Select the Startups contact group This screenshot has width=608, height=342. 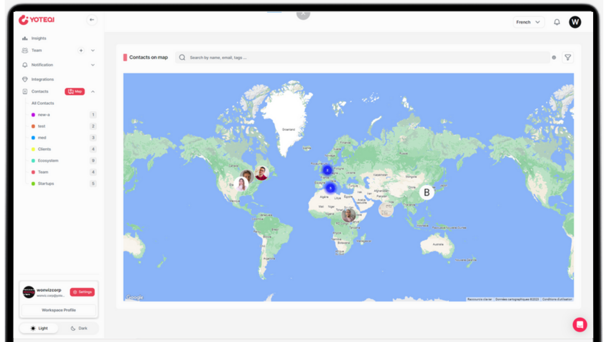coord(46,184)
